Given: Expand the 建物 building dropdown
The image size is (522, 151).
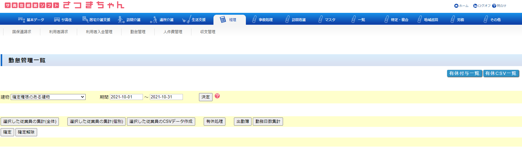Looking at the screenshot, I should pos(48,97).
